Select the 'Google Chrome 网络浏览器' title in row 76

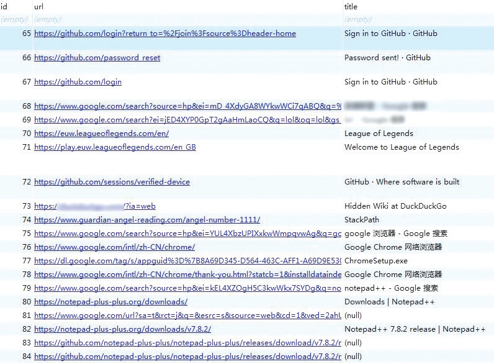tap(393, 247)
